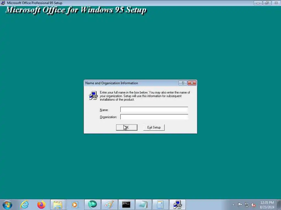Select the Office Setup taskbar icon
This screenshot has width=281, height=210.
coord(178,205)
